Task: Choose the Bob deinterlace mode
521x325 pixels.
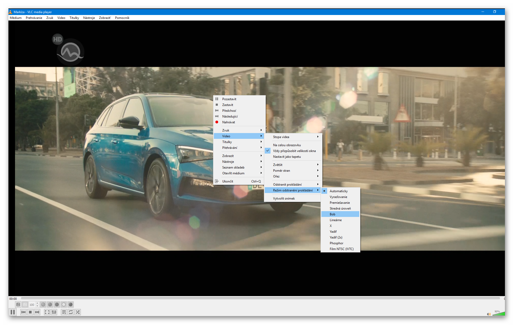Action: pyautogui.click(x=332, y=214)
